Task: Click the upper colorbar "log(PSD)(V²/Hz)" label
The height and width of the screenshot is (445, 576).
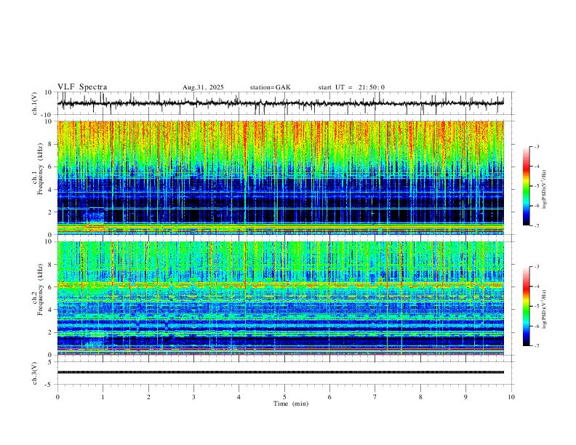Action: pos(545,189)
